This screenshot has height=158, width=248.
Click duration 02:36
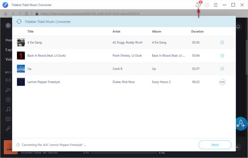[196, 43]
